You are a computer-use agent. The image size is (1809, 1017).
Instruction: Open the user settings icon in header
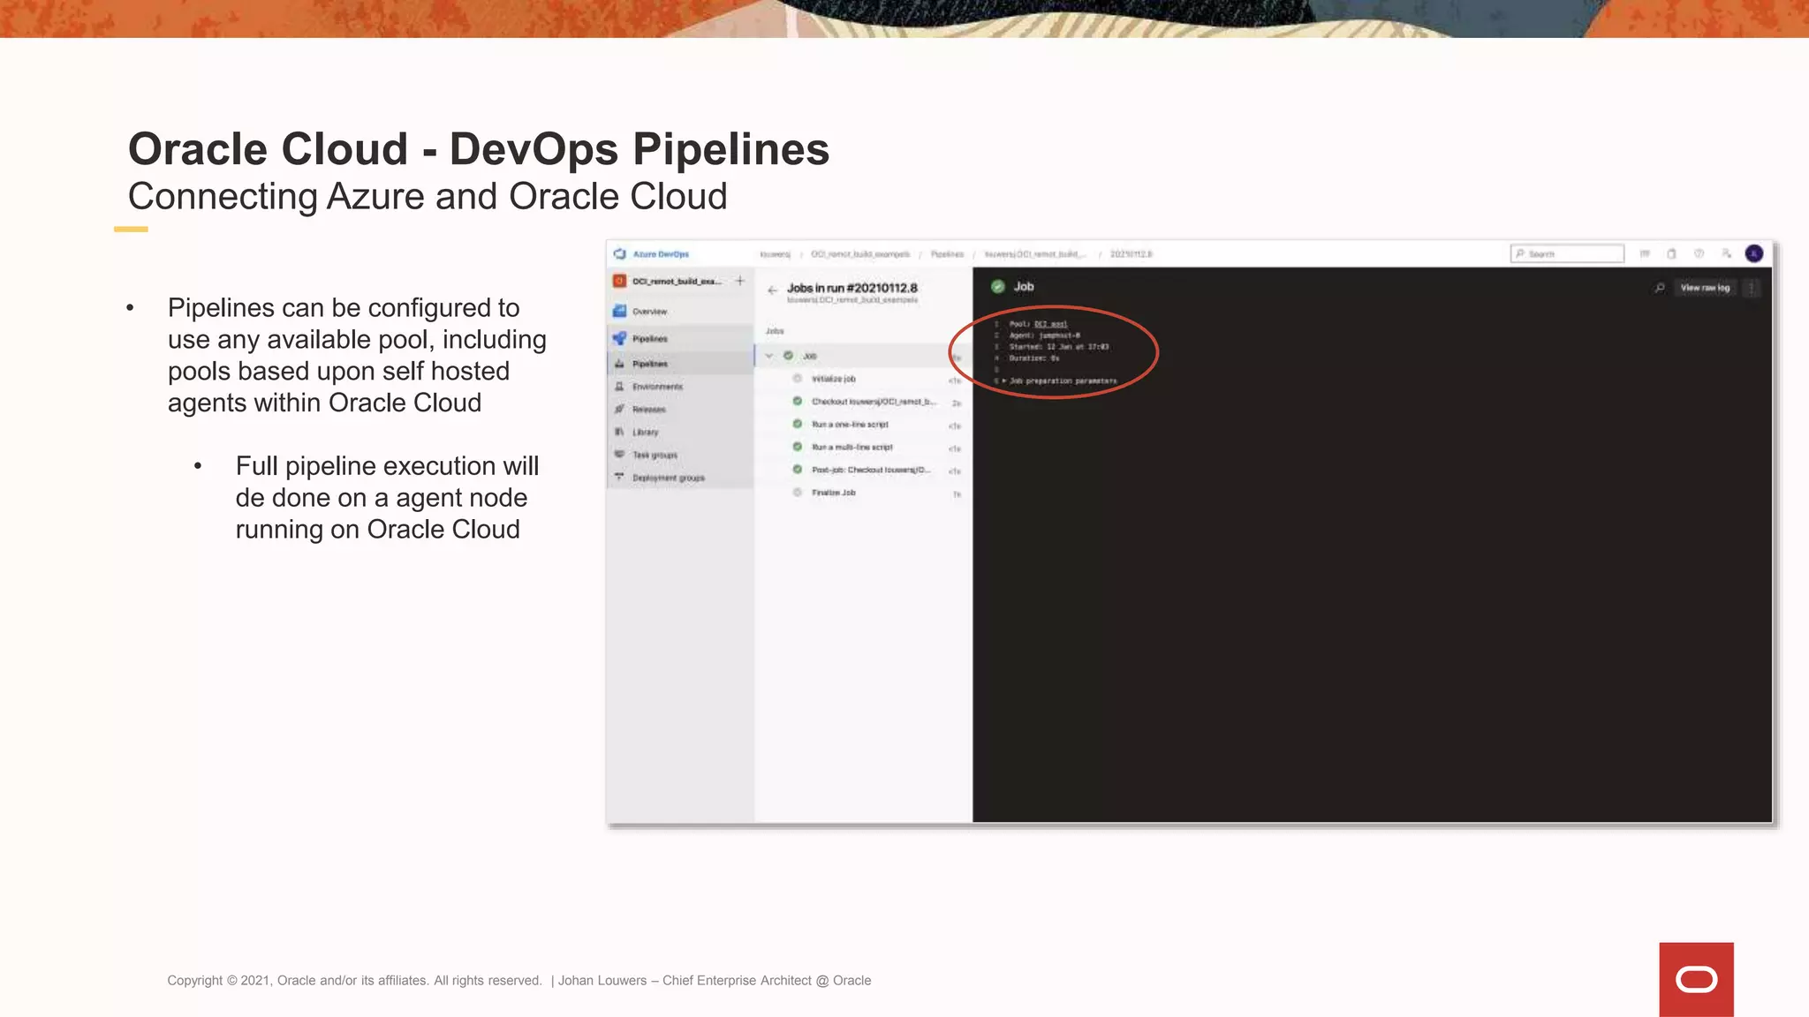[1726, 254]
